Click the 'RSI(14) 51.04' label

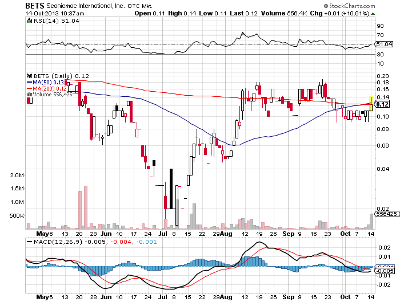(57, 21)
